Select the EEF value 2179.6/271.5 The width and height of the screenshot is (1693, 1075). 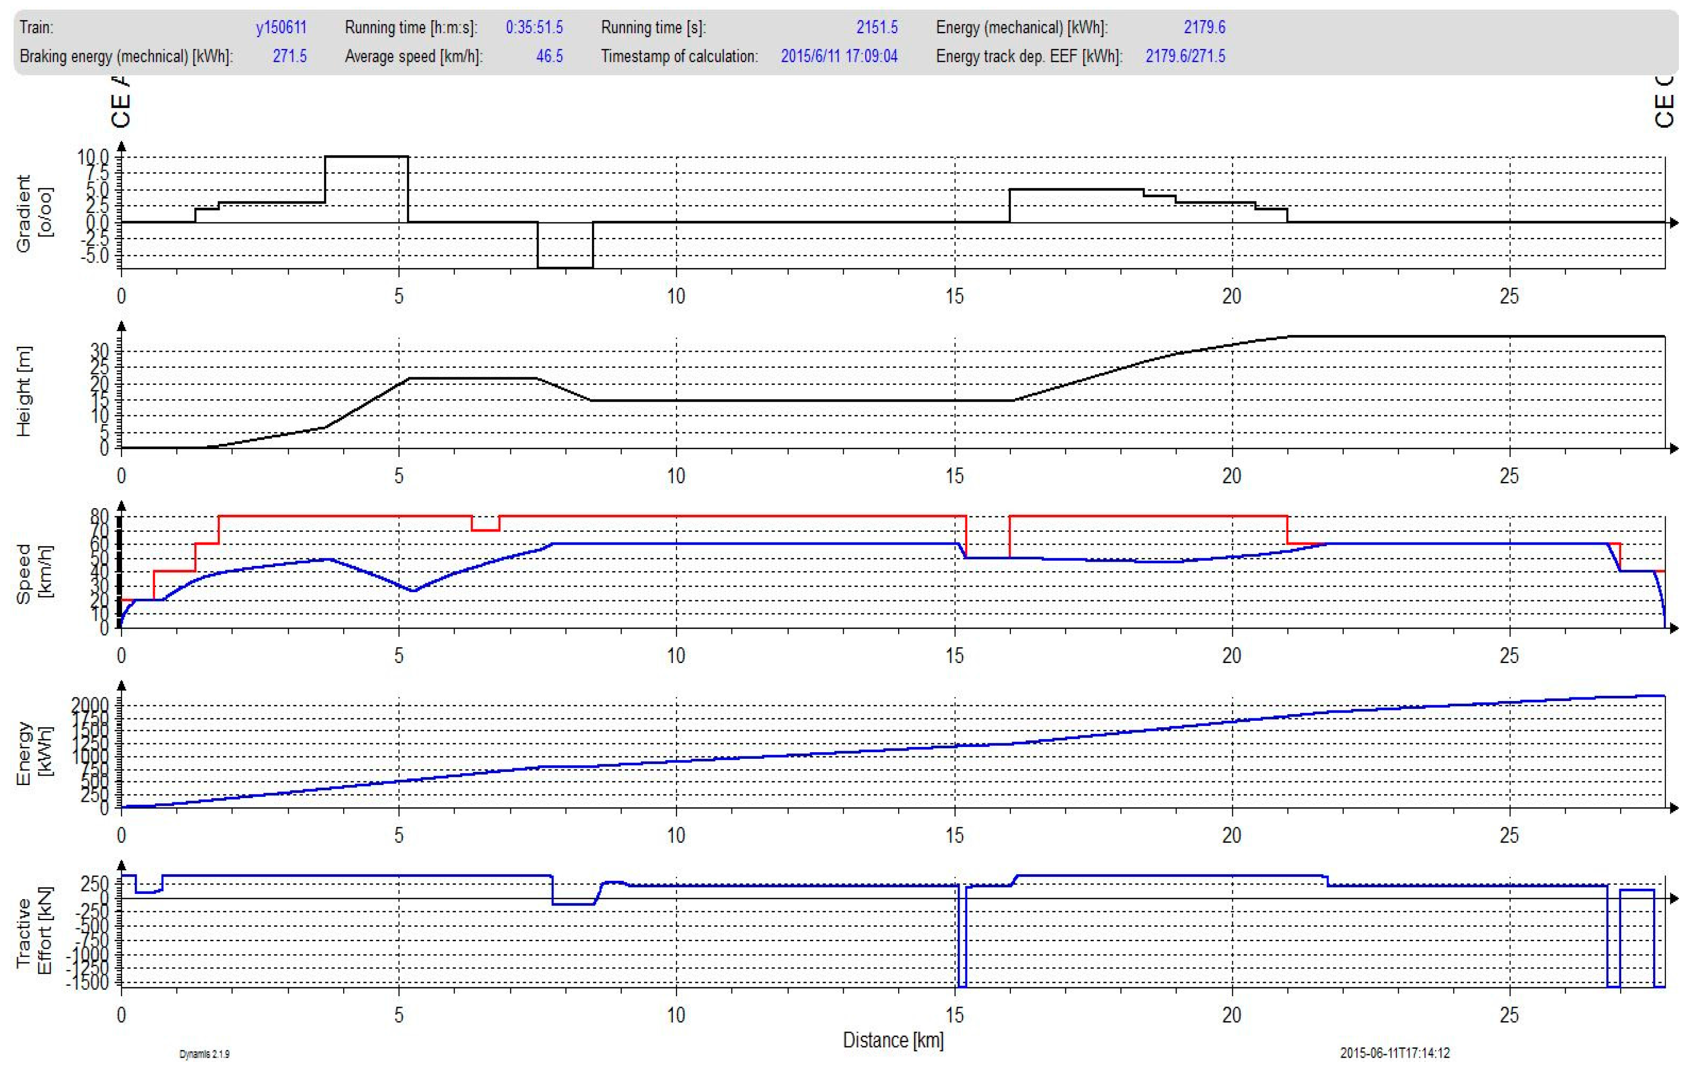tap(1185, 56)
